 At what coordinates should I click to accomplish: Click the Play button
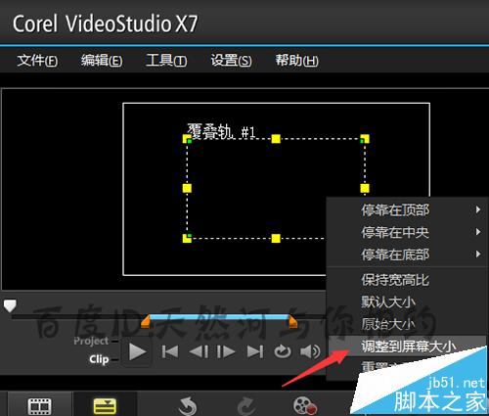click(138, 352)
